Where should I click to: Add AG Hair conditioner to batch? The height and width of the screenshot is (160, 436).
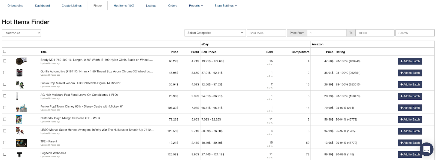tap(410, 96)
